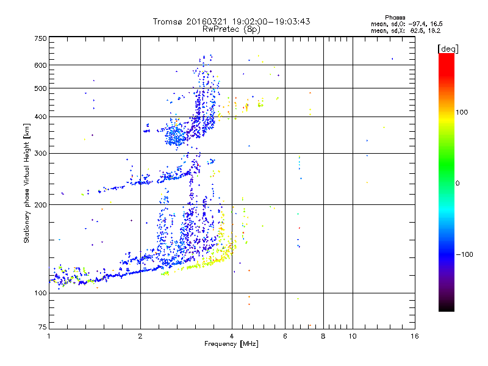Click the y-axis tick label '200'
488x366 pixels.
point(40,205)
